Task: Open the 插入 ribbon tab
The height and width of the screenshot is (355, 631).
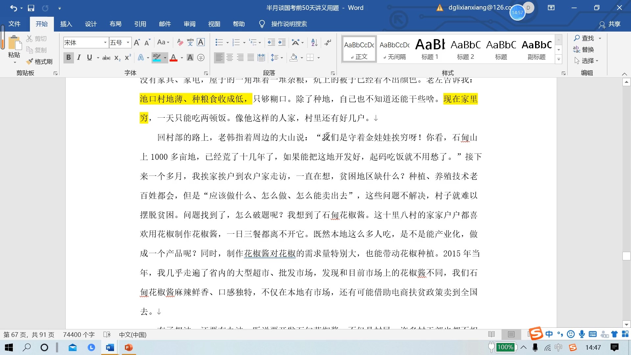Action: point(67,24)
